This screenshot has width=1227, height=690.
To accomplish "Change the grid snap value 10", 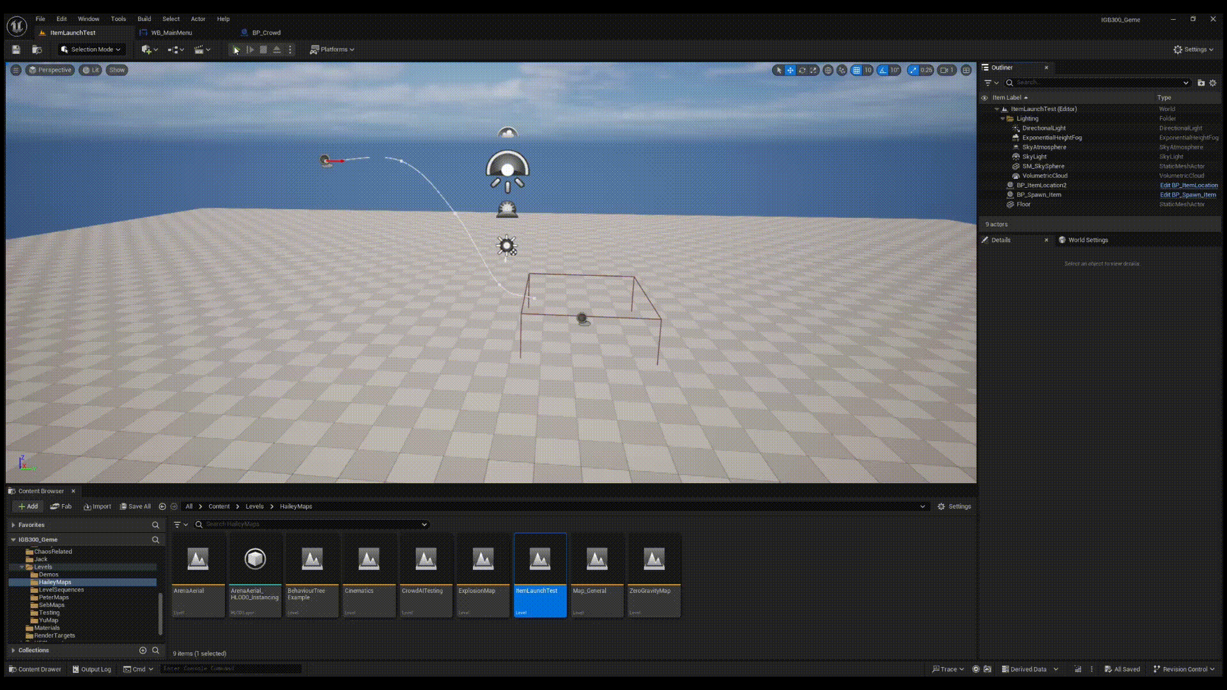I will click(868, 70).
